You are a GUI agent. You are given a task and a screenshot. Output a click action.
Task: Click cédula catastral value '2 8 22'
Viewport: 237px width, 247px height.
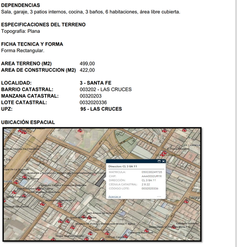point(146,184)
